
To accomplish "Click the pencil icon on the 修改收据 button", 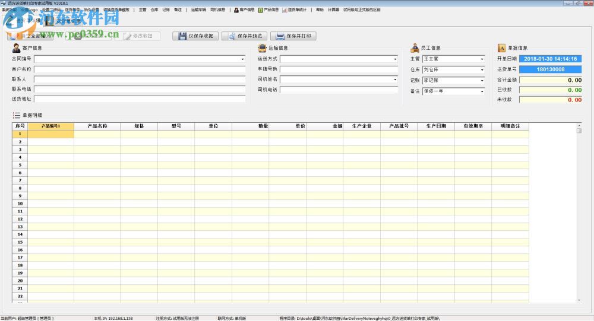I will tap(127, 36).
